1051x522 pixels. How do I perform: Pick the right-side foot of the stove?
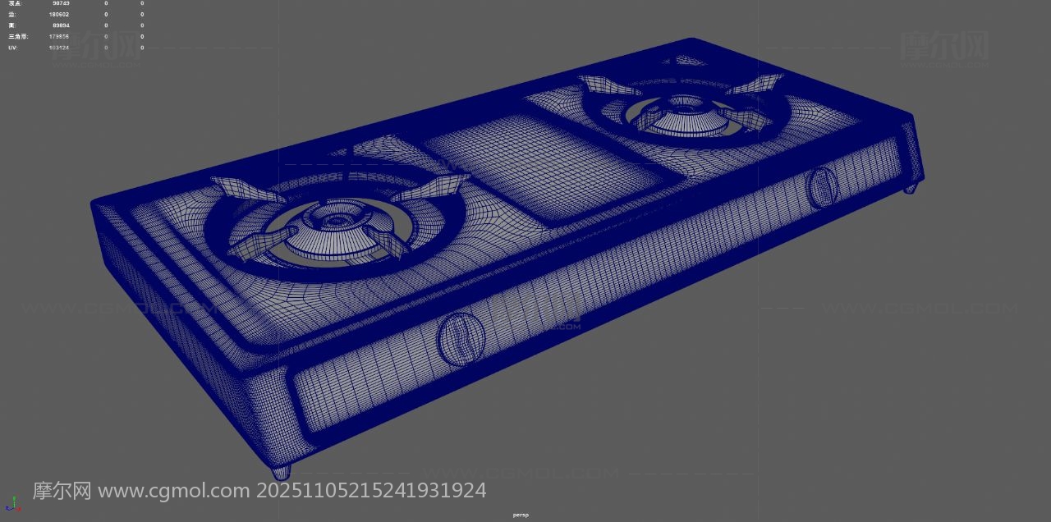coord(910,189)
